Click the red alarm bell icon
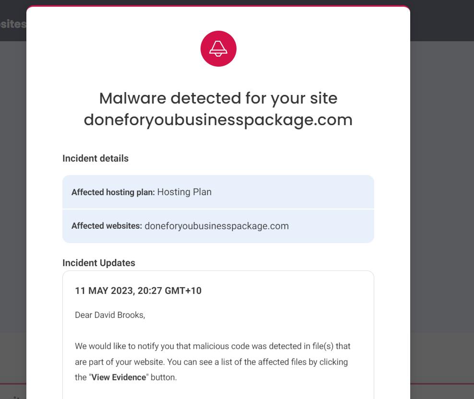The width and height of the screenshot is (474, 399). pyautogui.click(x=218, y=48)
